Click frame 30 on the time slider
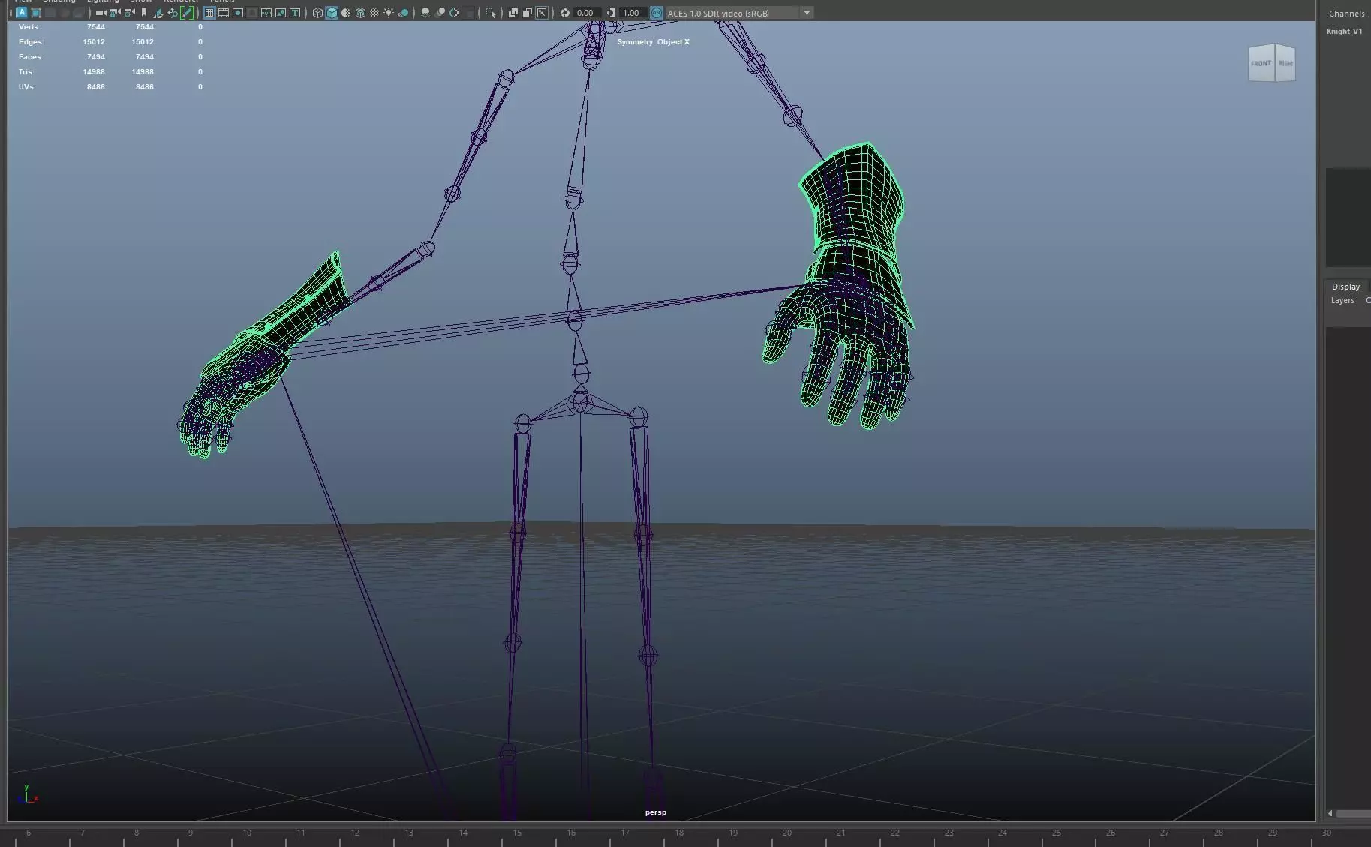 click(1326, 833)
